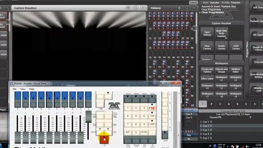Image resolution: width=263 pixels, height=148 pixels.
Task: Click the master fader handle
Action: coord(88,117)
